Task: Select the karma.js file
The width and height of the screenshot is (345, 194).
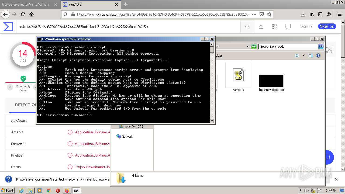Action: coord(238,77)
